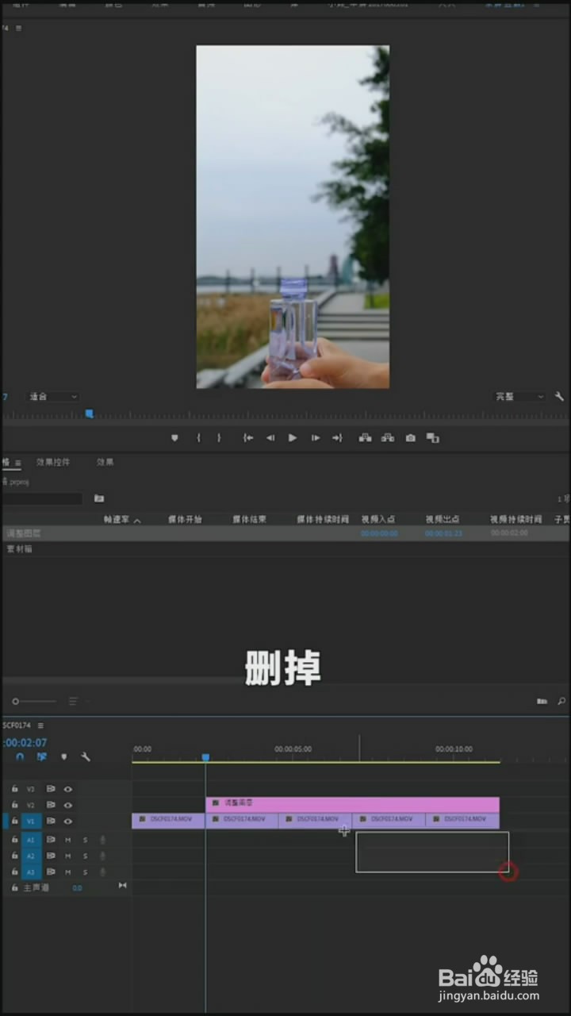
Task: Toggle lock on V3 track
Action: (14, 789)
